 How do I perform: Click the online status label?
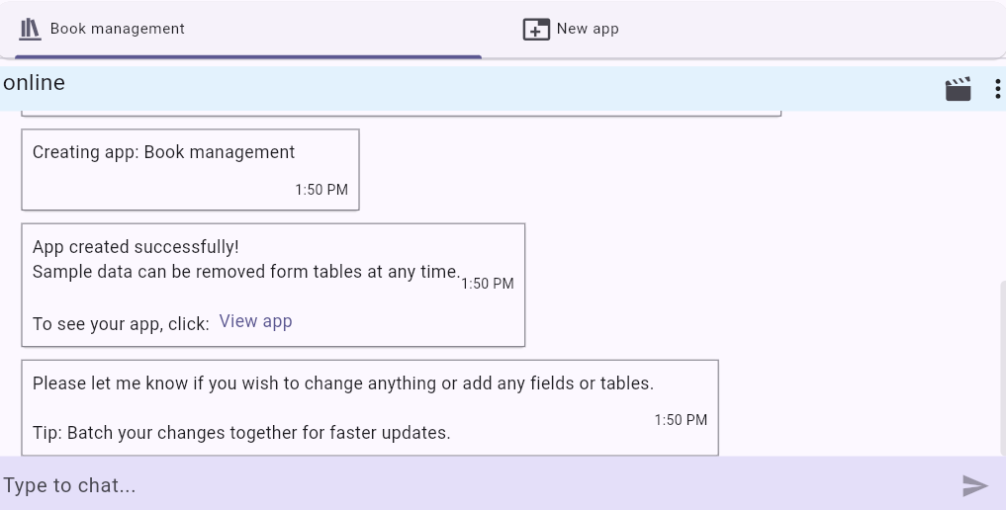click(35, 83)
